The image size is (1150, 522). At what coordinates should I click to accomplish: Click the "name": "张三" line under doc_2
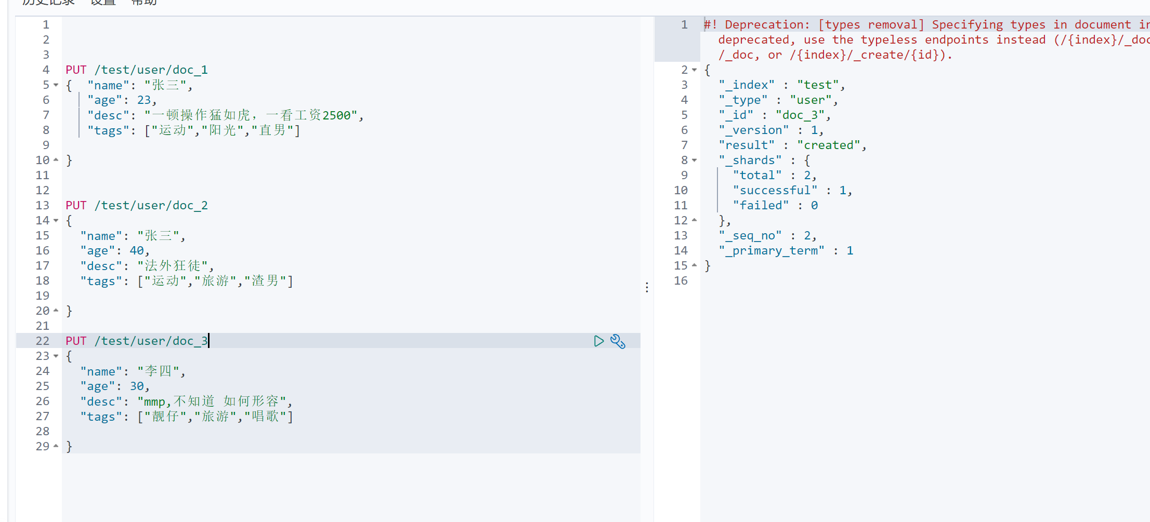coord(133,235)
